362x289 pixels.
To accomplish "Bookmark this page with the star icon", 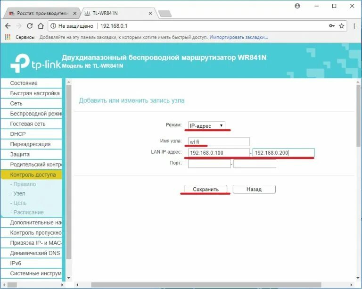I will point(342,26).
